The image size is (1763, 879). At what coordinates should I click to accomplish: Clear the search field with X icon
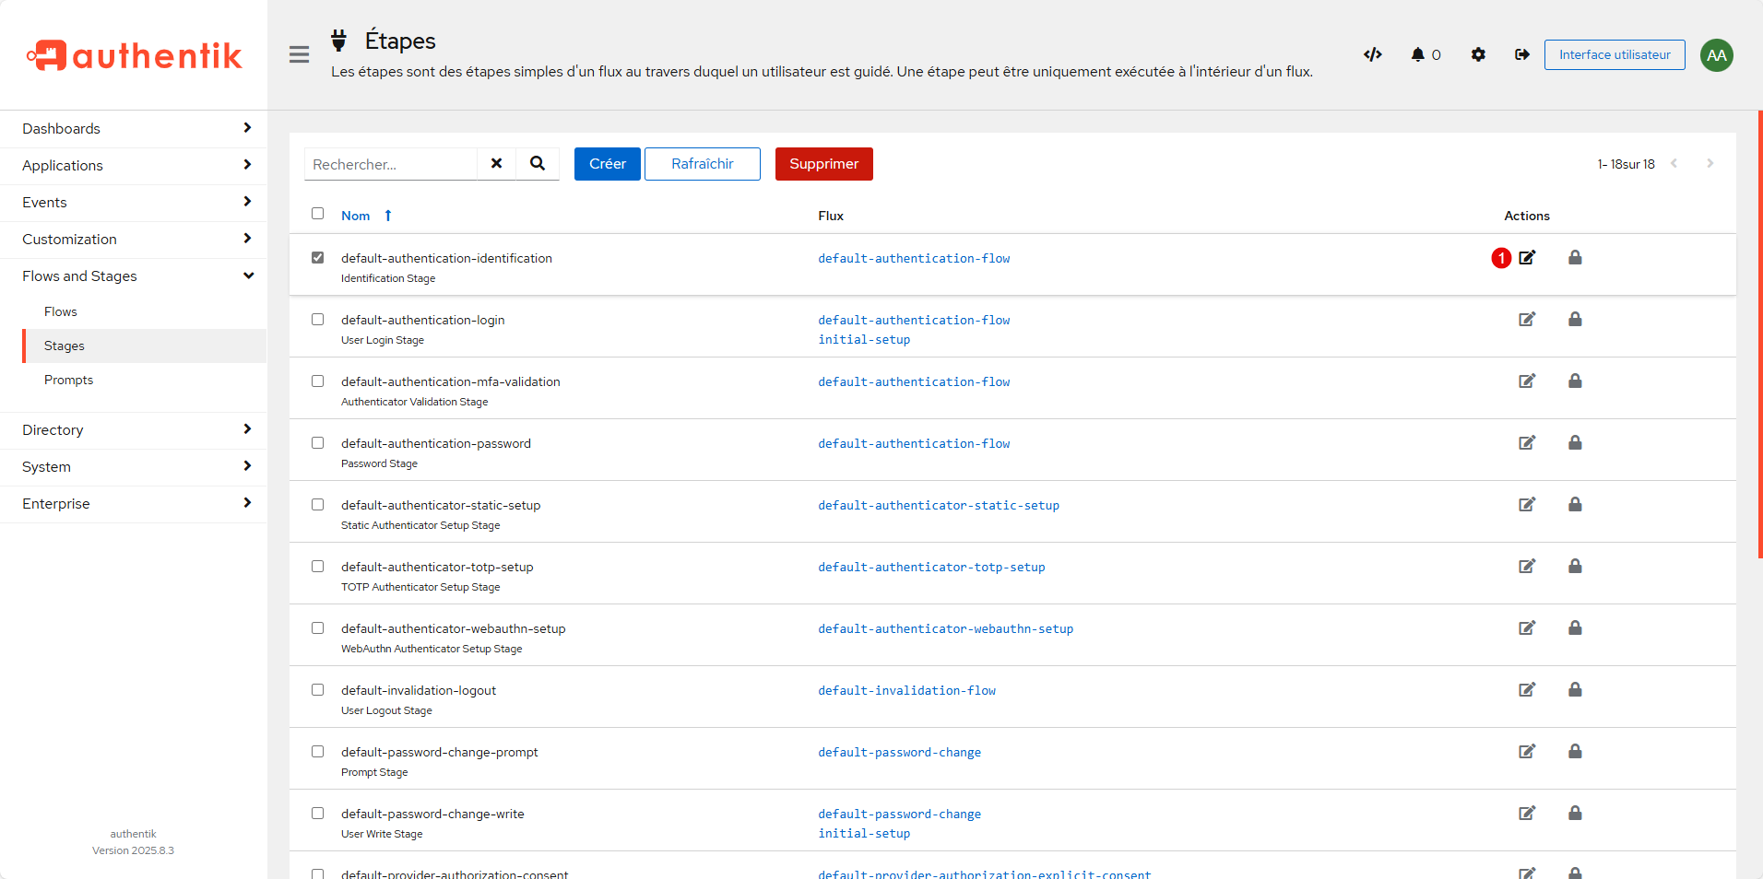point(496,163)
